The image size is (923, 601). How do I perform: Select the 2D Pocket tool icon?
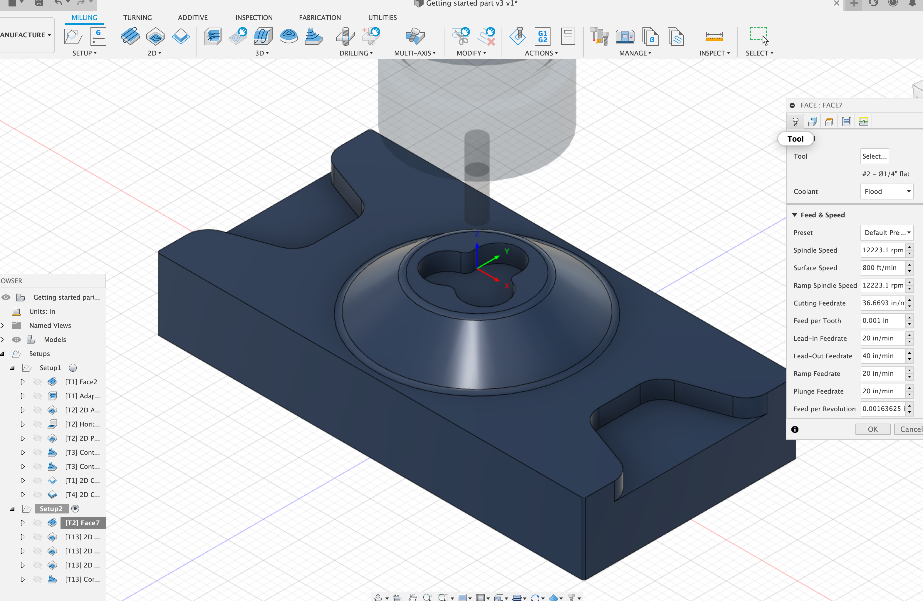155,37
